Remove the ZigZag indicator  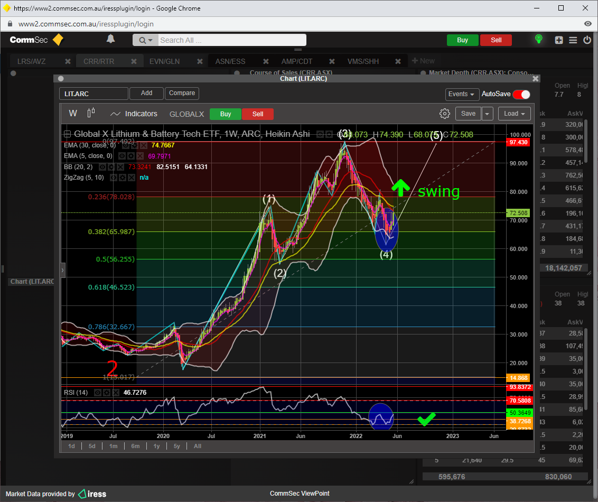click(132, 178)
